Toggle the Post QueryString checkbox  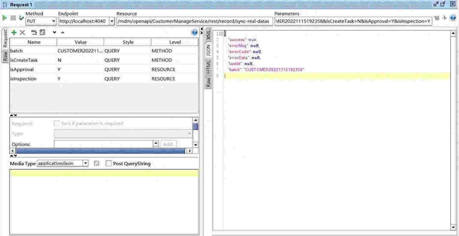coord(108,163)
